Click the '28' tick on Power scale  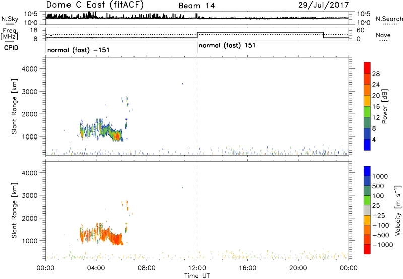point(376,74)
